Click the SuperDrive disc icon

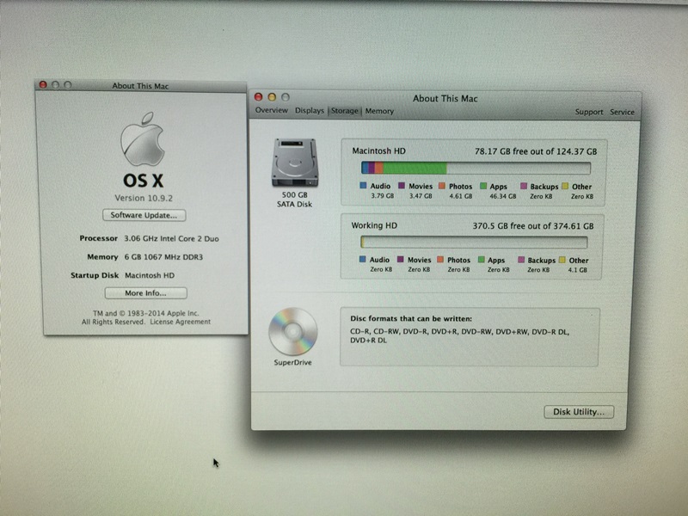[x=293, y=331]
